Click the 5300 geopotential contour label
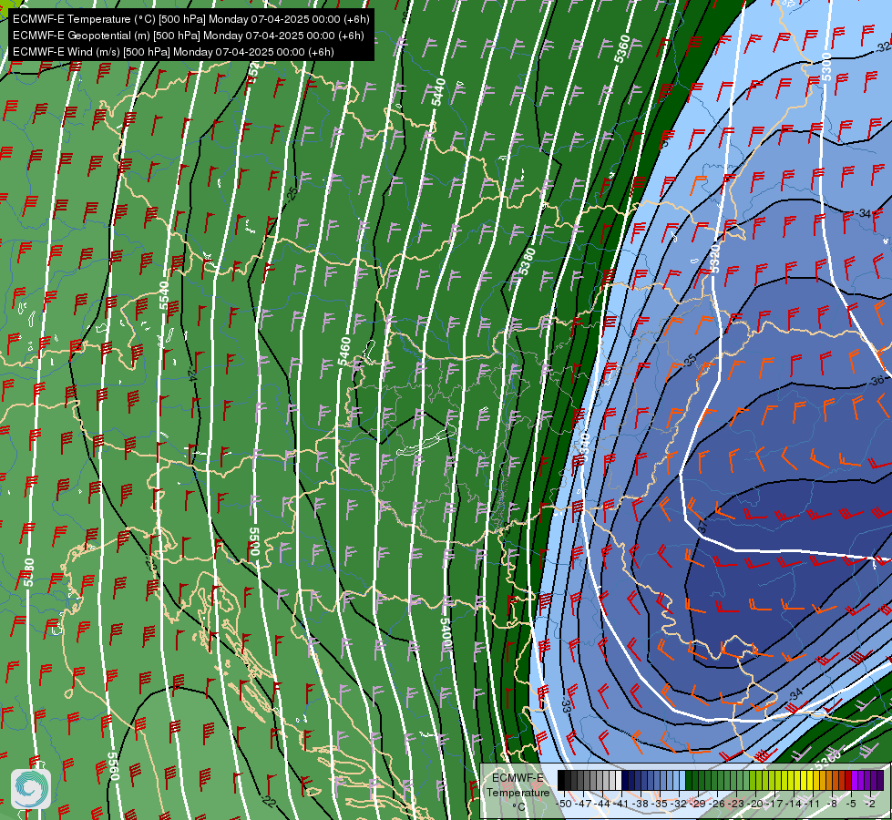Image resolution: width=892 pixels, height=820 pixels. point(826,67)
